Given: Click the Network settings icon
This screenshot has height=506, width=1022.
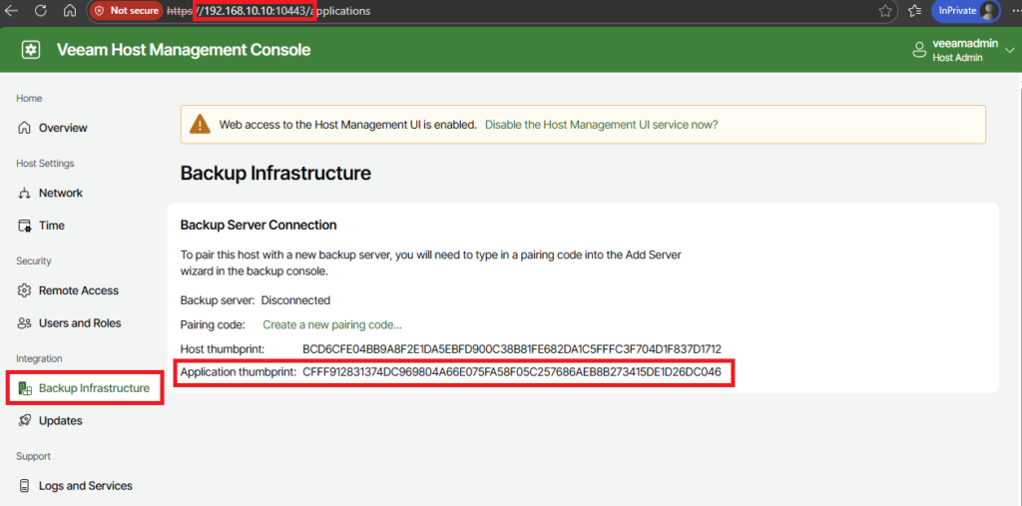Looking at the screenshot, I should tap(25, 193).
